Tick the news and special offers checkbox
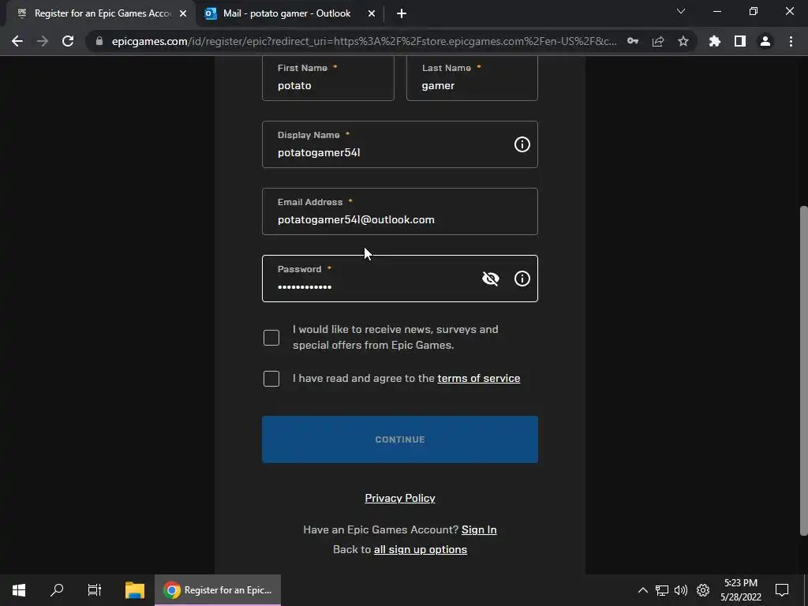The image size is (808, 606). (x=271, y=338)
